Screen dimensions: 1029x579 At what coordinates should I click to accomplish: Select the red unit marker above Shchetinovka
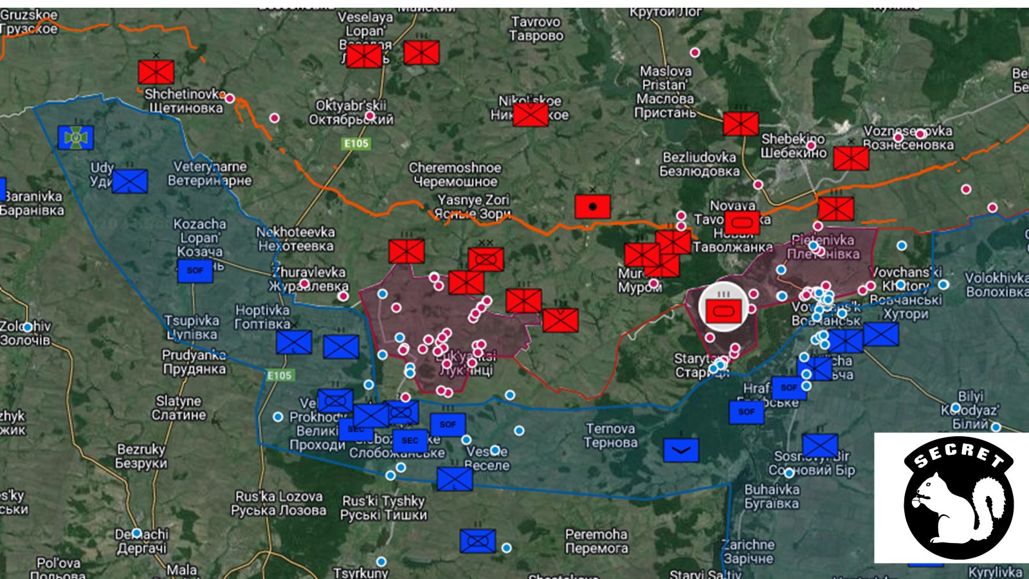coord(156,71)
